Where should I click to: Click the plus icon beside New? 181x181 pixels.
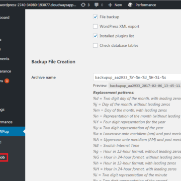110,5
